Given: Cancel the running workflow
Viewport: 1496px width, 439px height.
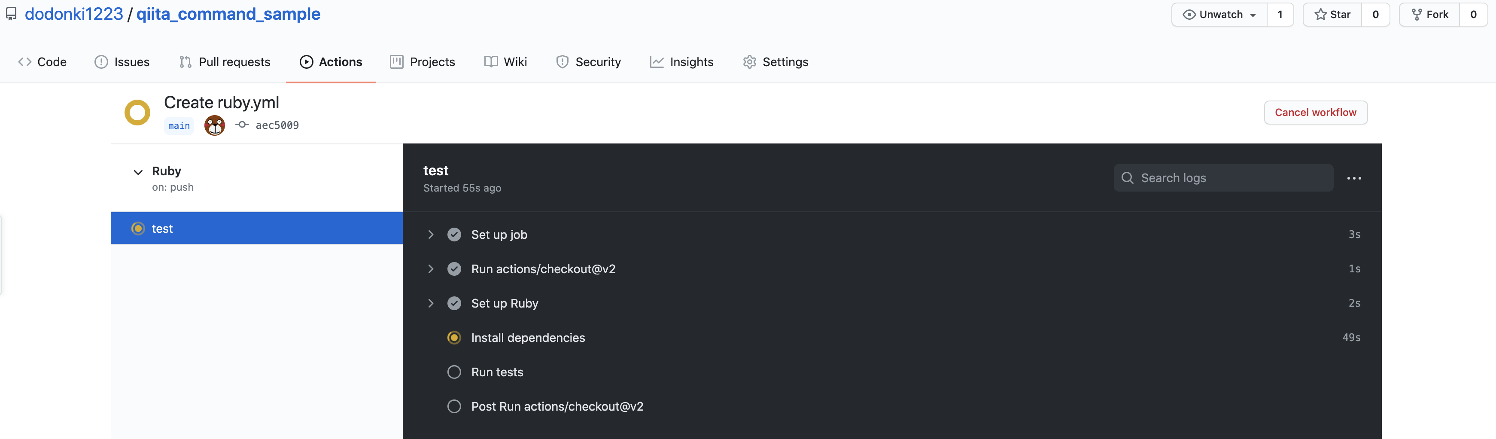Looking at the screenshot, I should point(1316,113).
